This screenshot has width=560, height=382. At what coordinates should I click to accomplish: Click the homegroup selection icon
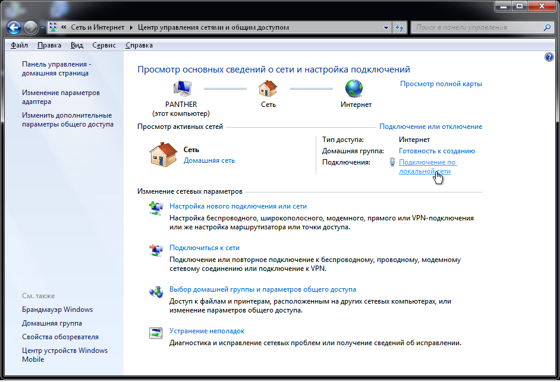[x=156, y=291]
